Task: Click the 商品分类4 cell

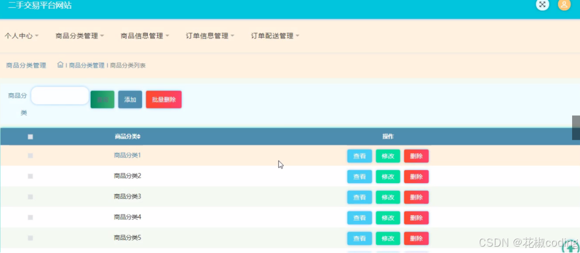Action: pyautogui.click(x=127, y=217)
